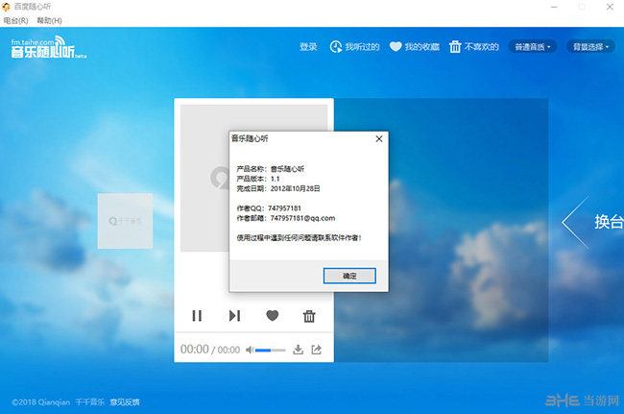The height and width of the screenshot is (414, 624).
Task: Click the album cover placeholder
Action: click(x=204, y=178)
